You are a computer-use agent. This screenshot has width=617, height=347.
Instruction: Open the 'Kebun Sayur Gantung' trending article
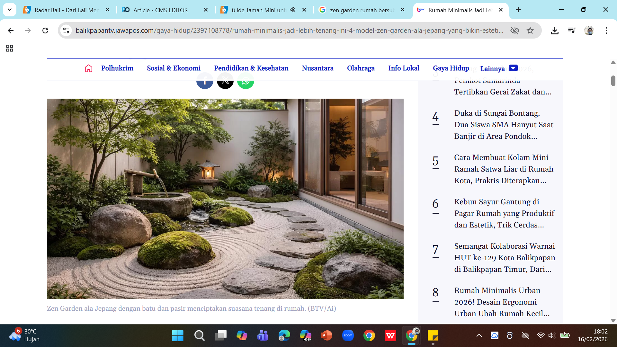[503, 213]
